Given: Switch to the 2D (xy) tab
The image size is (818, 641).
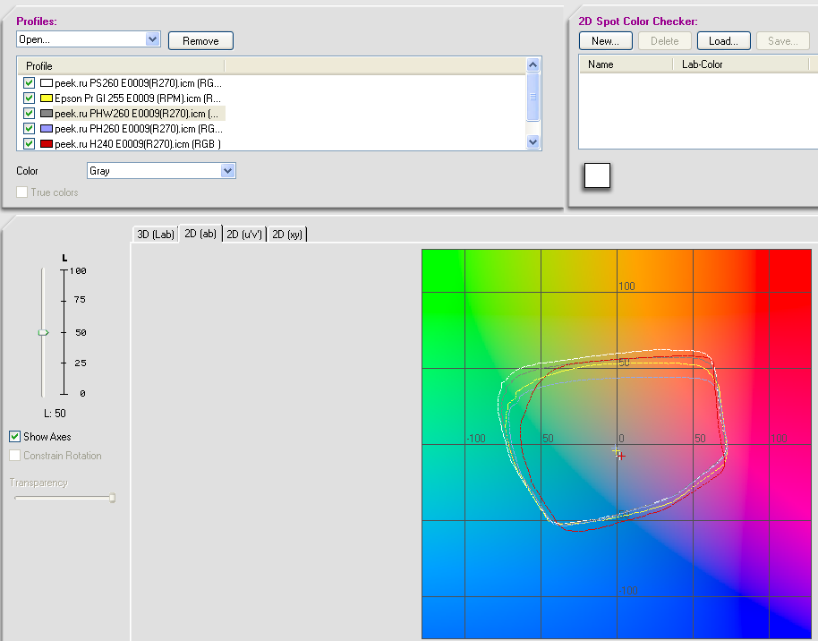Looking at the screenshot, I should click(x=287, y=235).
